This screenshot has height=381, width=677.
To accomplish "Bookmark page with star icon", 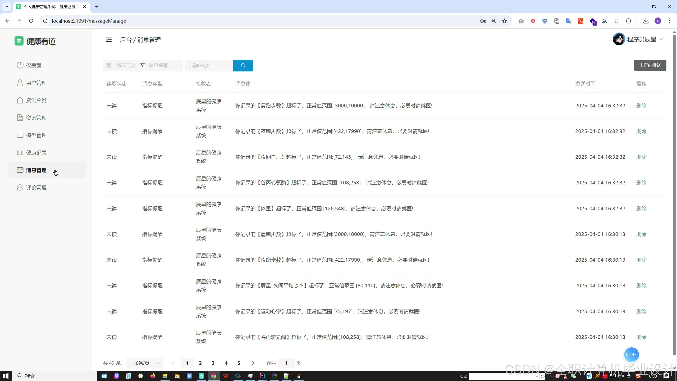I will [504, 21].
